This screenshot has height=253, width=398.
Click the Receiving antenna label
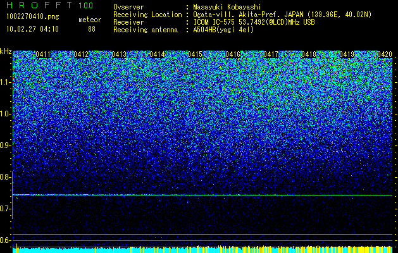pyautogui.click(x=146, y=30)
